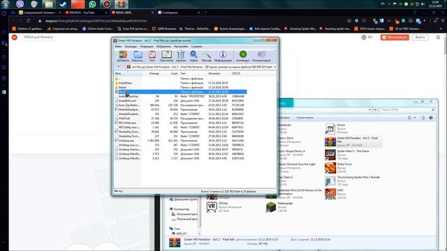Open the Настройки menu in WinRAR
Image resolution: width=447 pixels, height=251 pixels.
coord(181,47)
